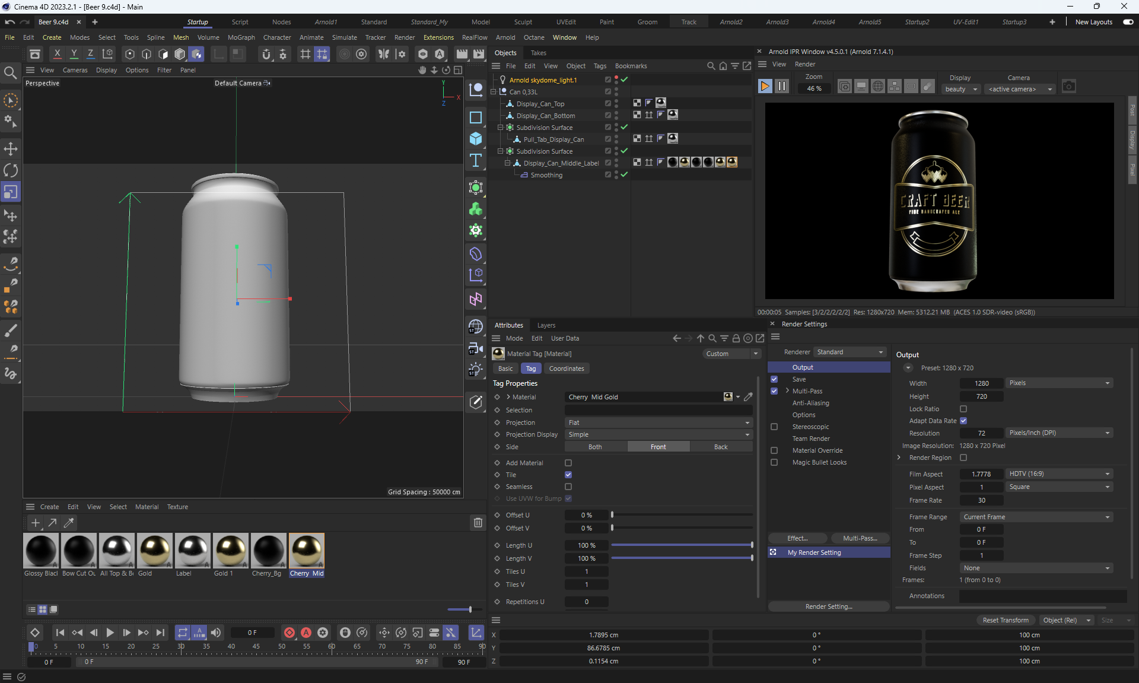Open the MoGraph menu

tap(241, 37)
